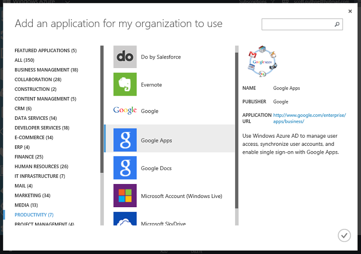Open the google.com/enterprise application URL link
Viewport: 361px width, 254px height.
(309, 118)
